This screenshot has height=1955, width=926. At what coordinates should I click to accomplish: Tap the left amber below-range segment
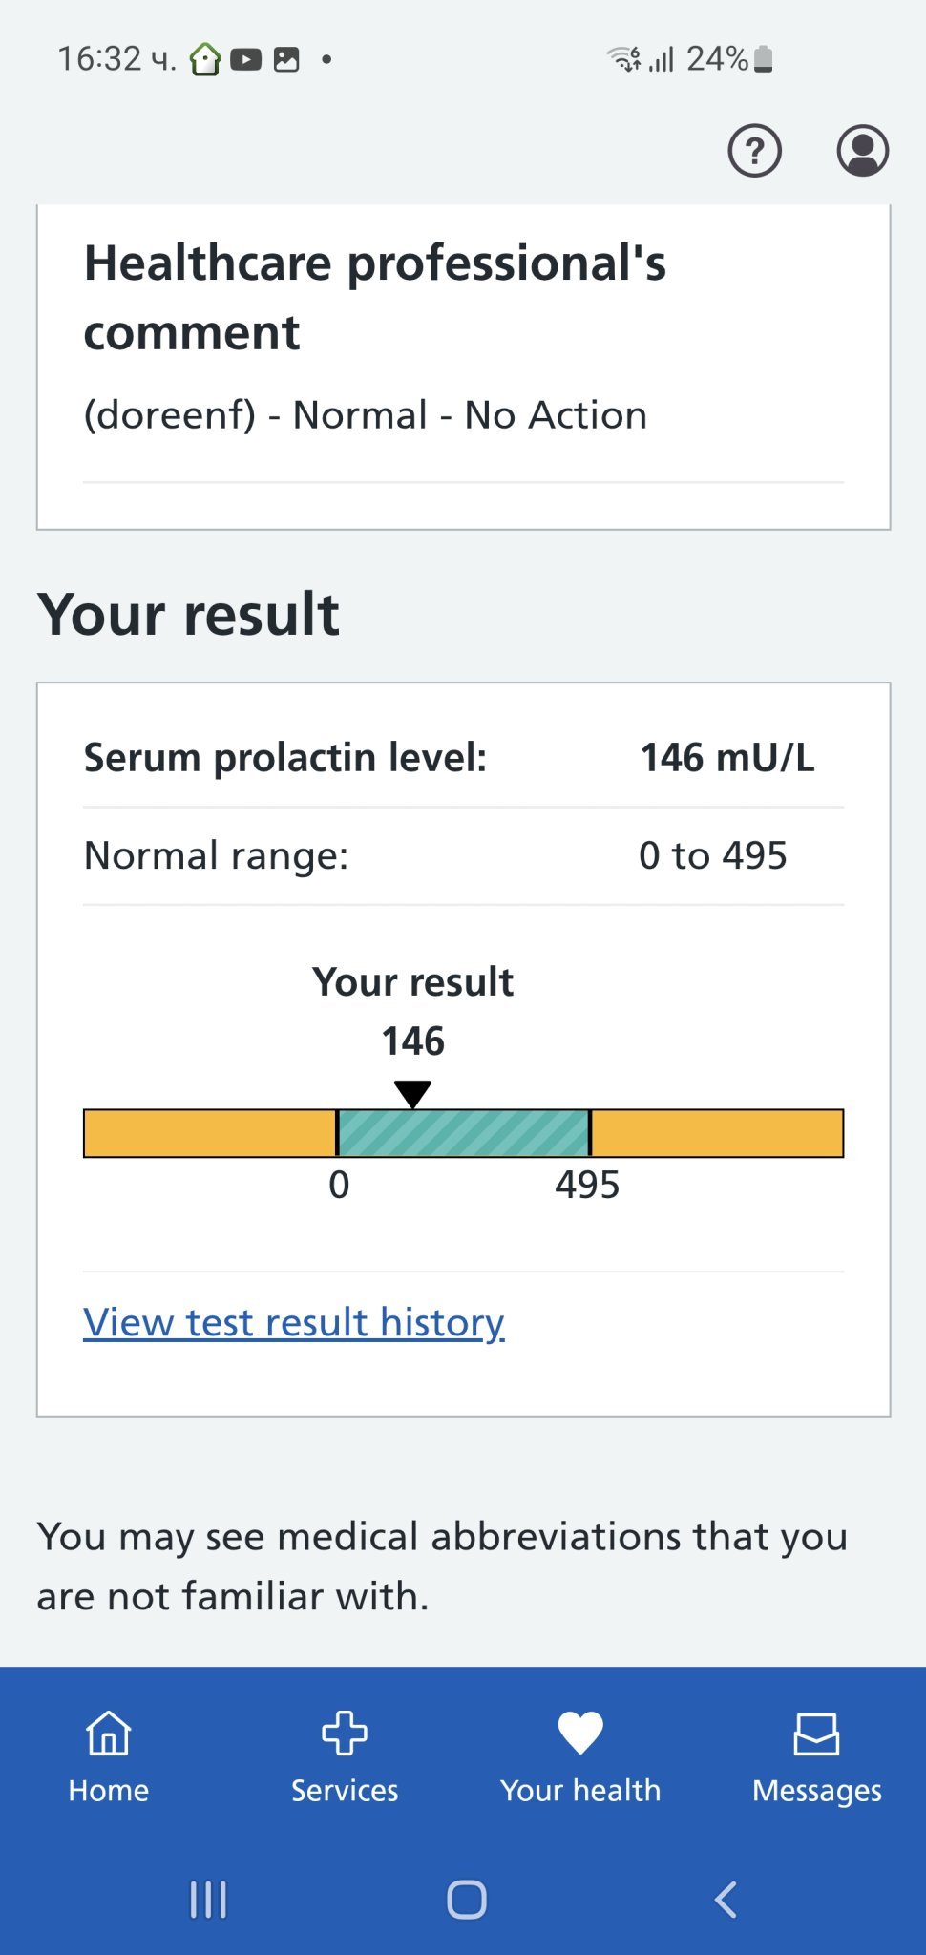point(210,1133)
